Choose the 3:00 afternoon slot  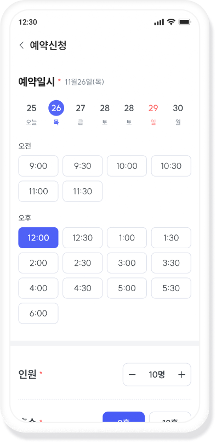(x=127, y=263)
